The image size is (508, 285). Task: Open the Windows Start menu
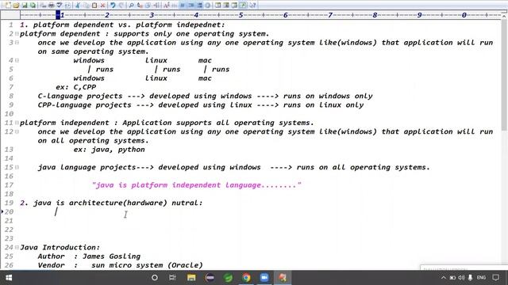(9, 278)
